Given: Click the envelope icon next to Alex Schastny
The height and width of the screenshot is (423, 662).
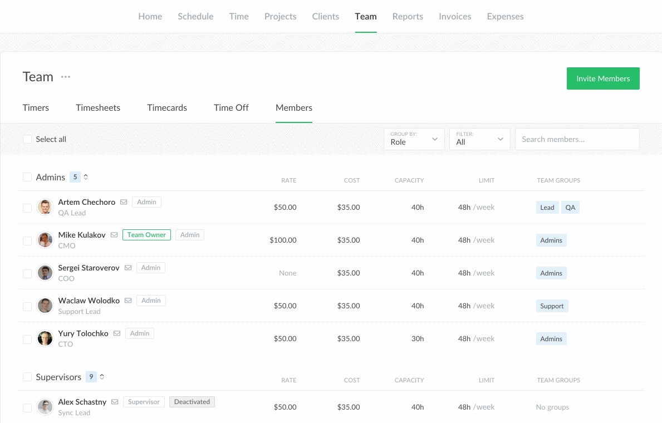Looking at the screenshot, I should click(115, 402).
